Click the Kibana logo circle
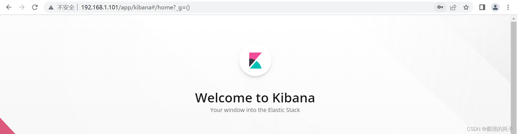 pos(255,60)
